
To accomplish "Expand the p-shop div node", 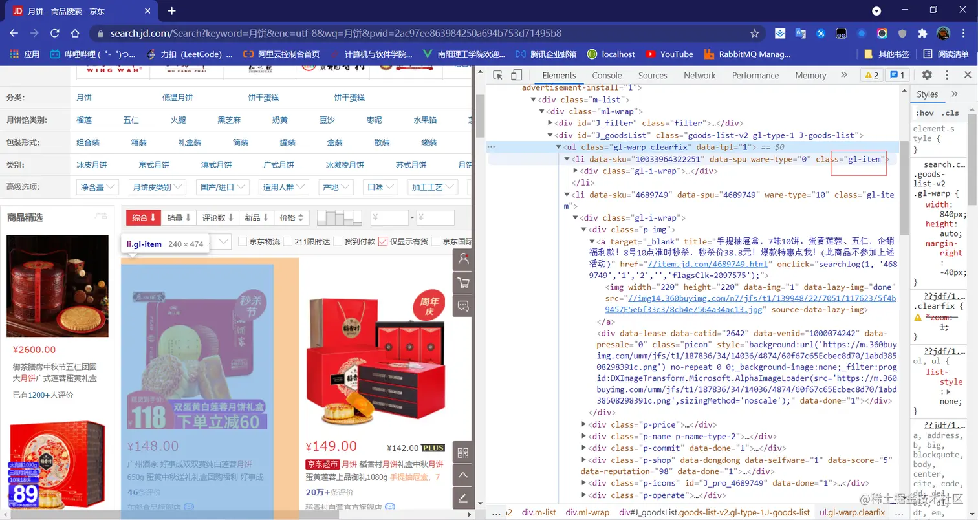I will 584,460.
